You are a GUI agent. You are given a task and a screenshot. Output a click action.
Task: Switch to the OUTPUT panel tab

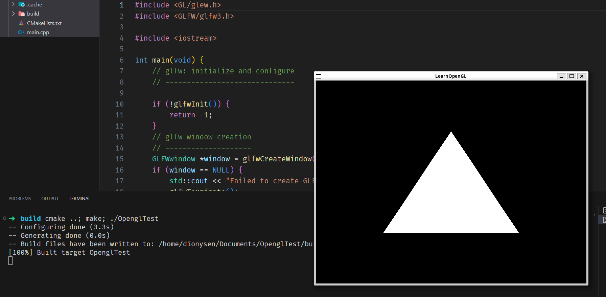[x=50, y=199]
